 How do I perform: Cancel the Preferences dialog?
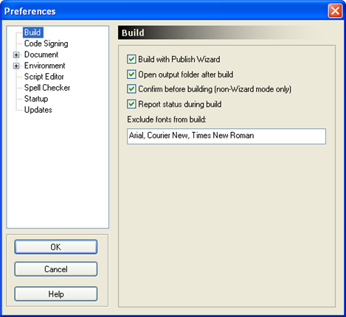(x=56, y=269)
